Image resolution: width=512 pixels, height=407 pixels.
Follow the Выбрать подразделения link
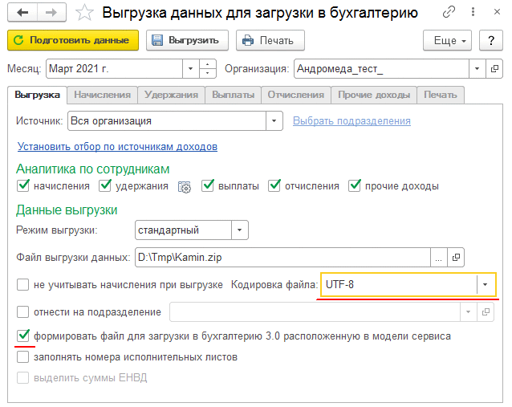(x=351, y=121)
